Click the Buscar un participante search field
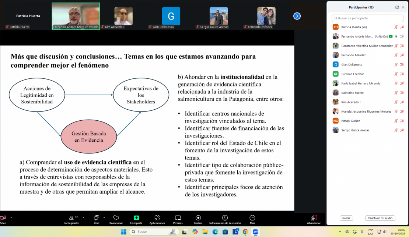This screenshot has width=409, height=237. pyautogui.click(x=367, y=18)
